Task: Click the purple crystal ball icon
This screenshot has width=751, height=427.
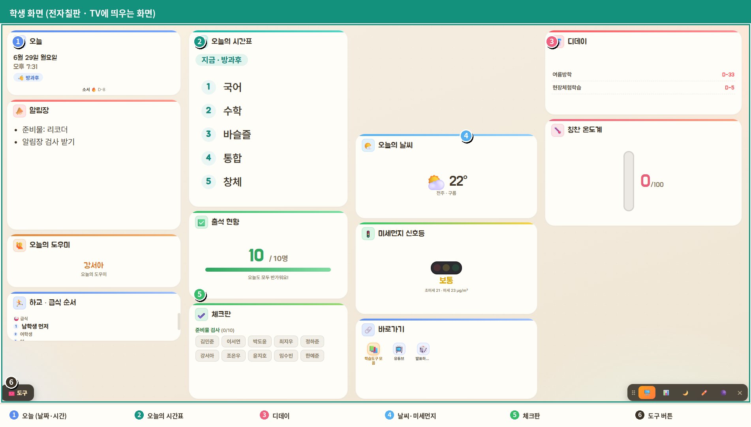Action: (723, 393)
